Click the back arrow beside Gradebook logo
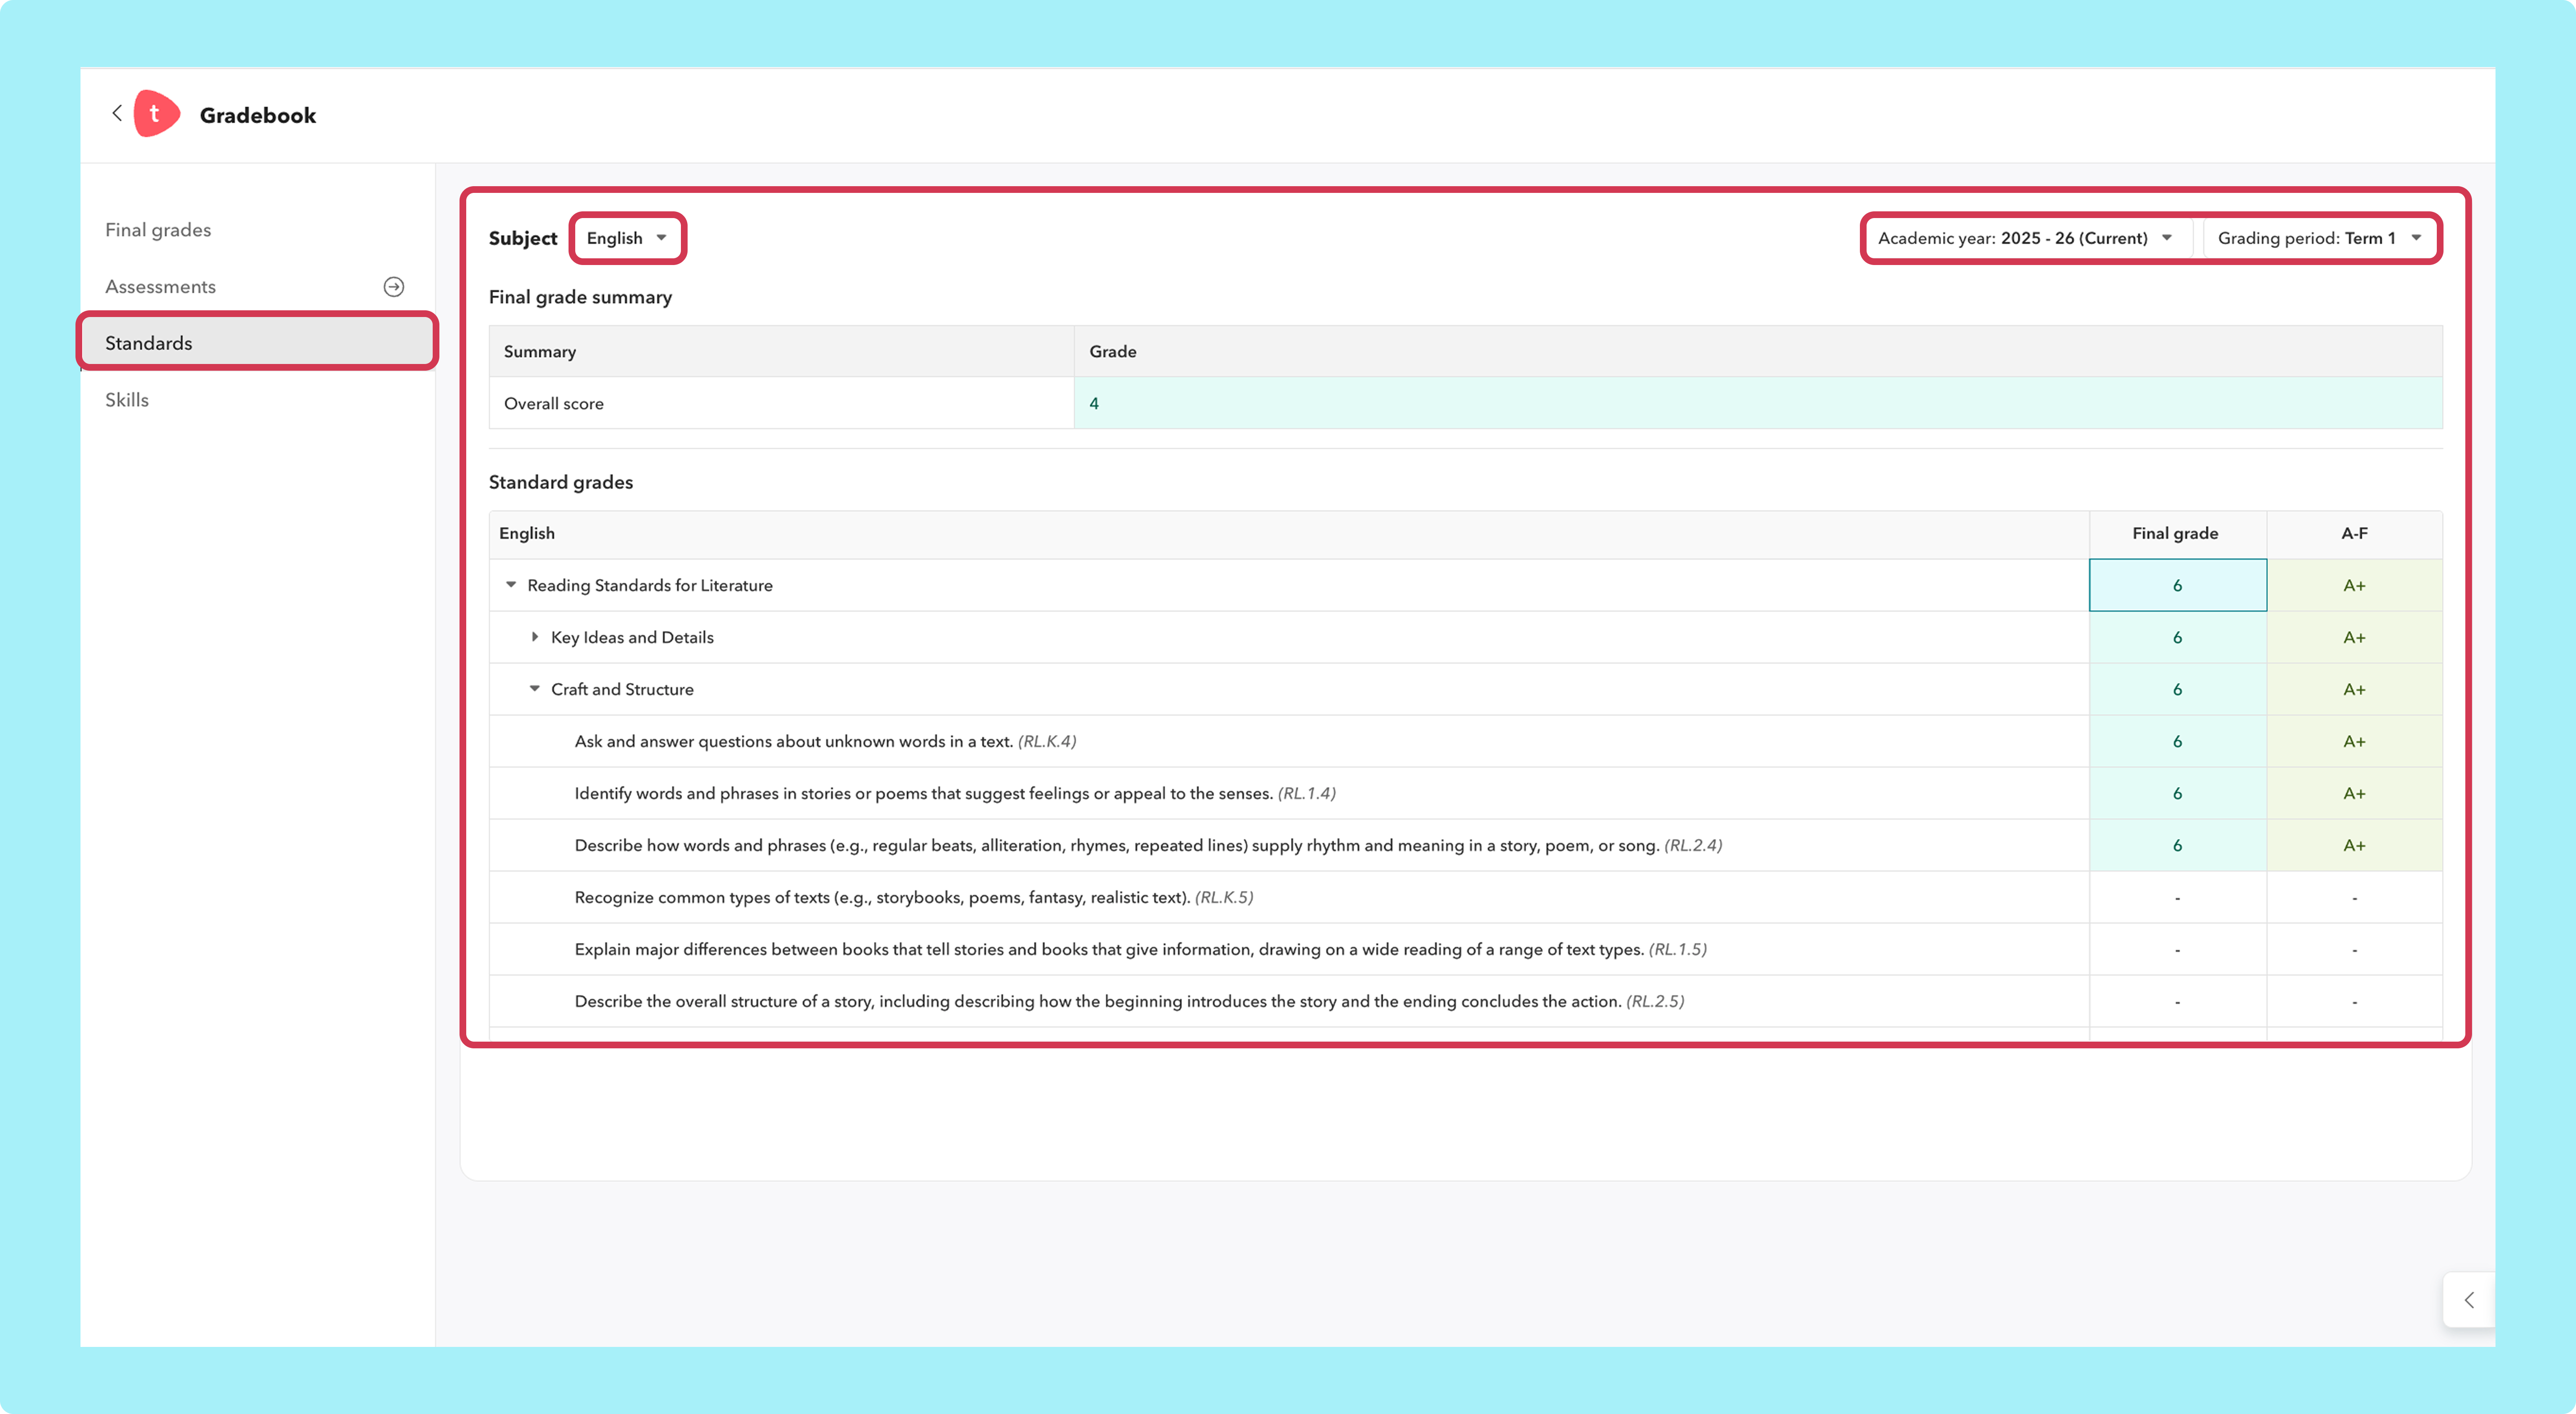 (x=117, y=113)
